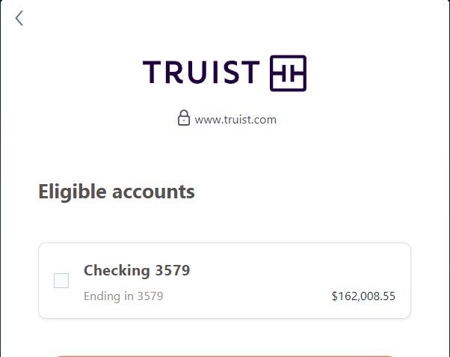Screen dimensions: 450x357
Task: Go back using the left chevron arrow
Action: 19,18
